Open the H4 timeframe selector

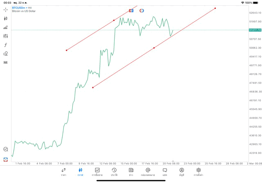click(x=6, y=63)
